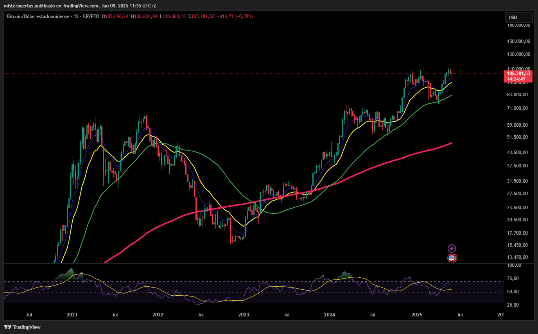538x334 pixels.
Task: Click the red current price tag 105.281,53
Action: [x=518, y=74]
